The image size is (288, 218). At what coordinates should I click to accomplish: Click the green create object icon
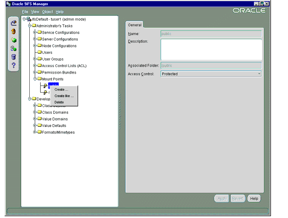[14, 40]
